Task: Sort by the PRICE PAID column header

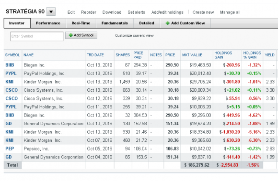Action: point(138,55)
